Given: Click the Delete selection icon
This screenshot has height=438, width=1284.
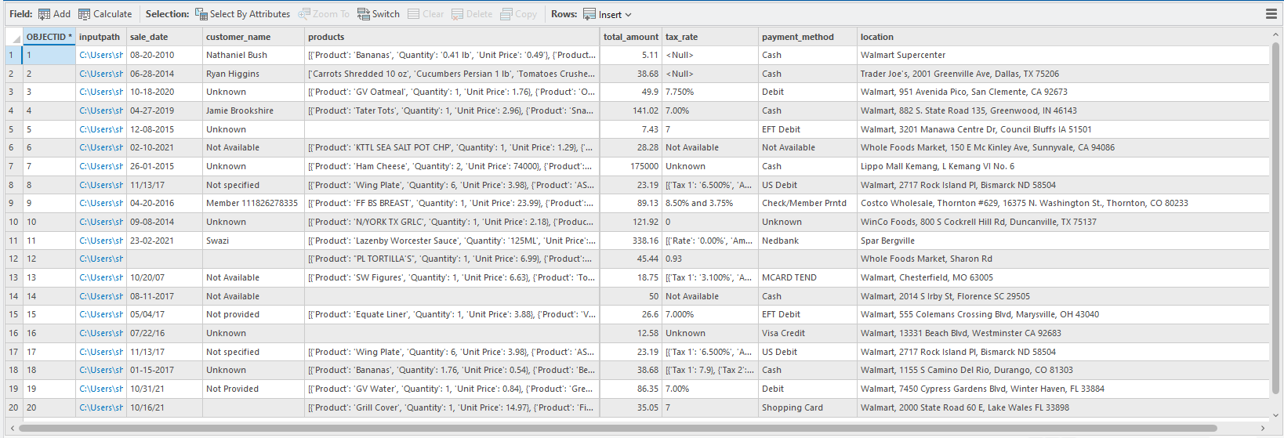Looking at the screenshot, I should pyautogui.click(x=458, y=14).
